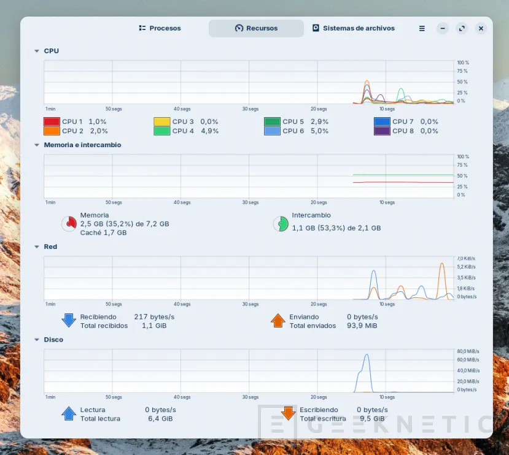Collapse the Red section
Image resolution: width=509 pixels, height=455 pixels.
[38, 247]
